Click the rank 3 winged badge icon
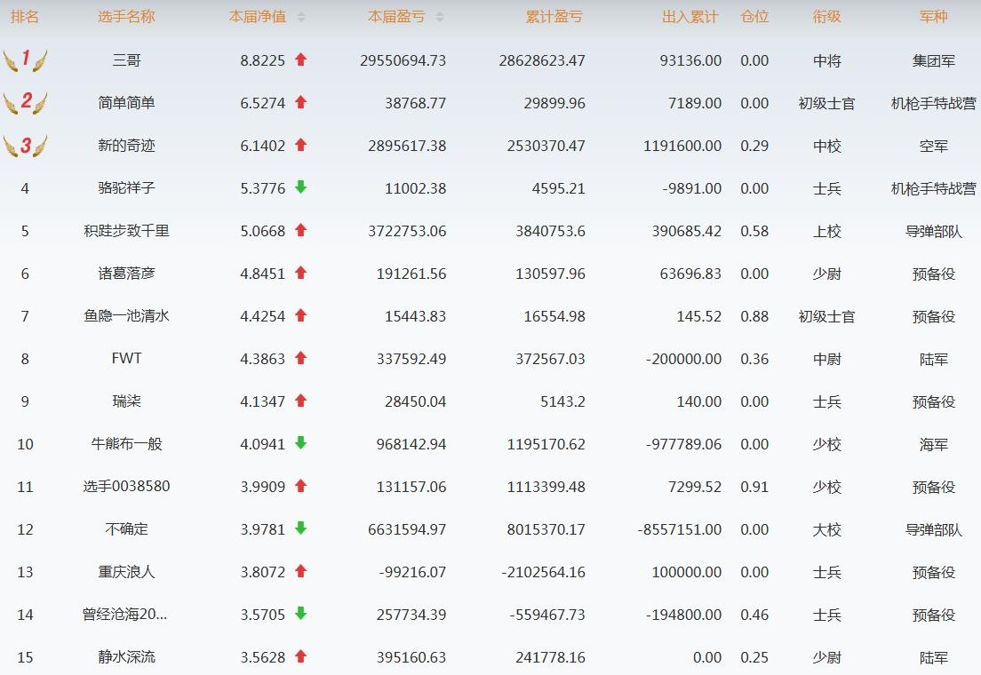 25,145
